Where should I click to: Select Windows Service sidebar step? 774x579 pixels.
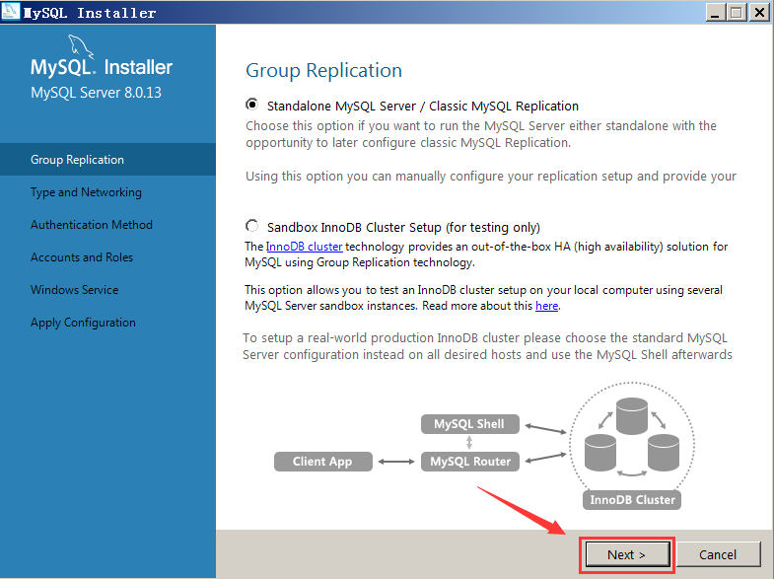point(107,290)
